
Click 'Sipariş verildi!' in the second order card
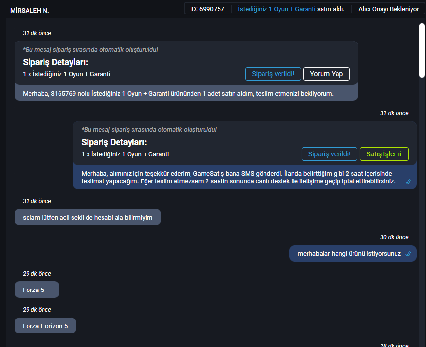[x=329, y=154]
